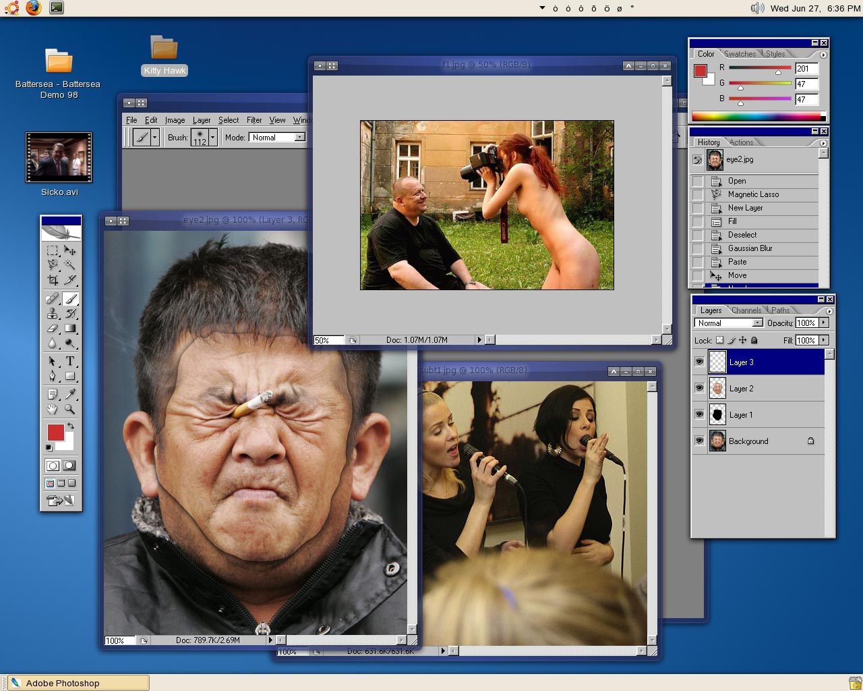
Task: Select the Lasso tool
Action: point(53,265)
